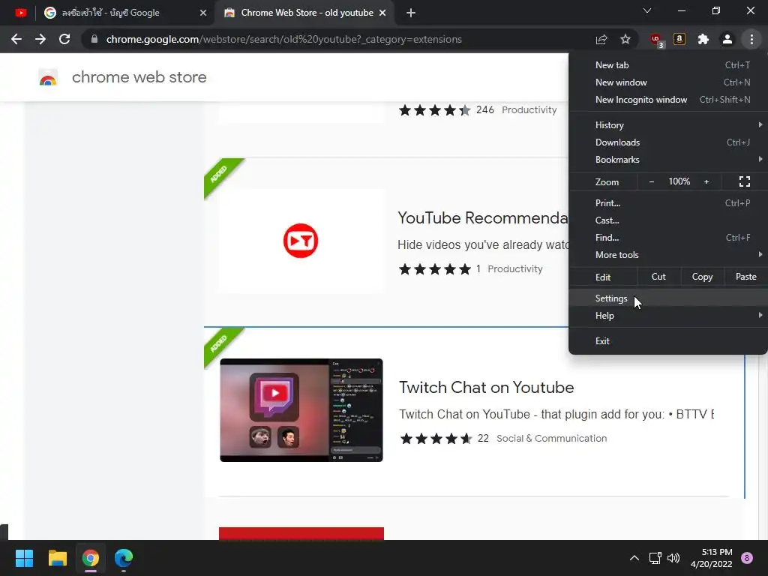768x576 pixels.
Task: Open the Chrome profile avatar
Action: [727, 39]
